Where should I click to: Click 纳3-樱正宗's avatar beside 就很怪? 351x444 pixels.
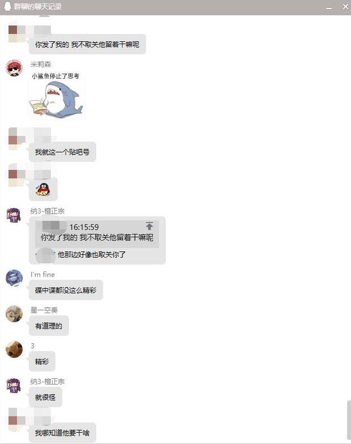[14, 385]
